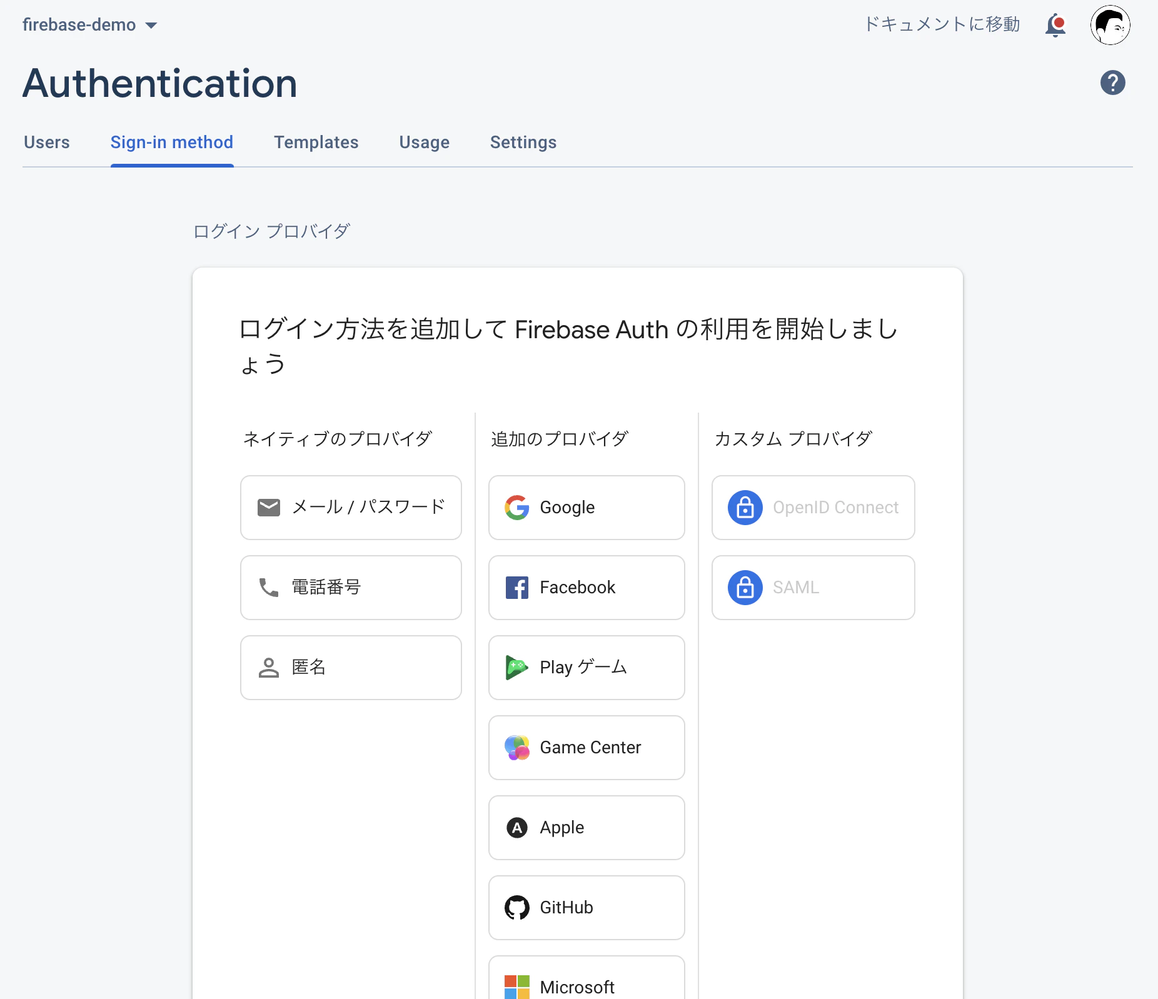Switch to the Users tab
Image resolution: width=1158 pixels, height=999 pixels.
point(47,143)
